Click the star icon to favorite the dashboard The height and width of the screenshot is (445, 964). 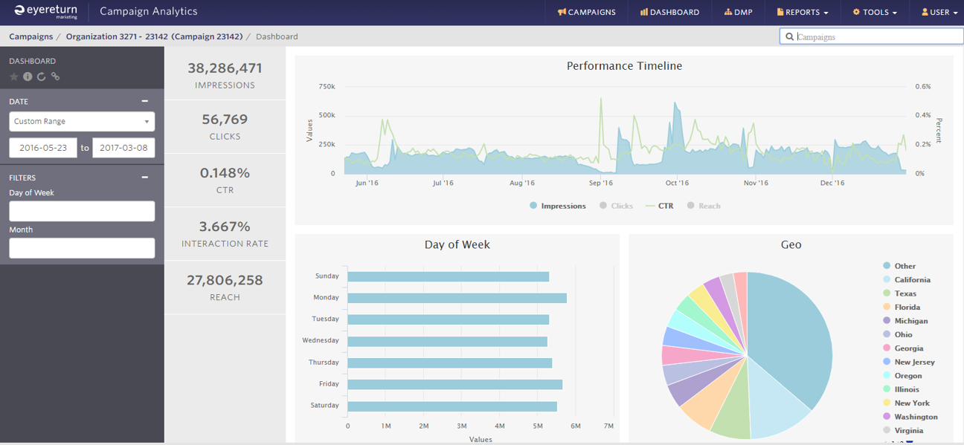click(x=14, y=76)
